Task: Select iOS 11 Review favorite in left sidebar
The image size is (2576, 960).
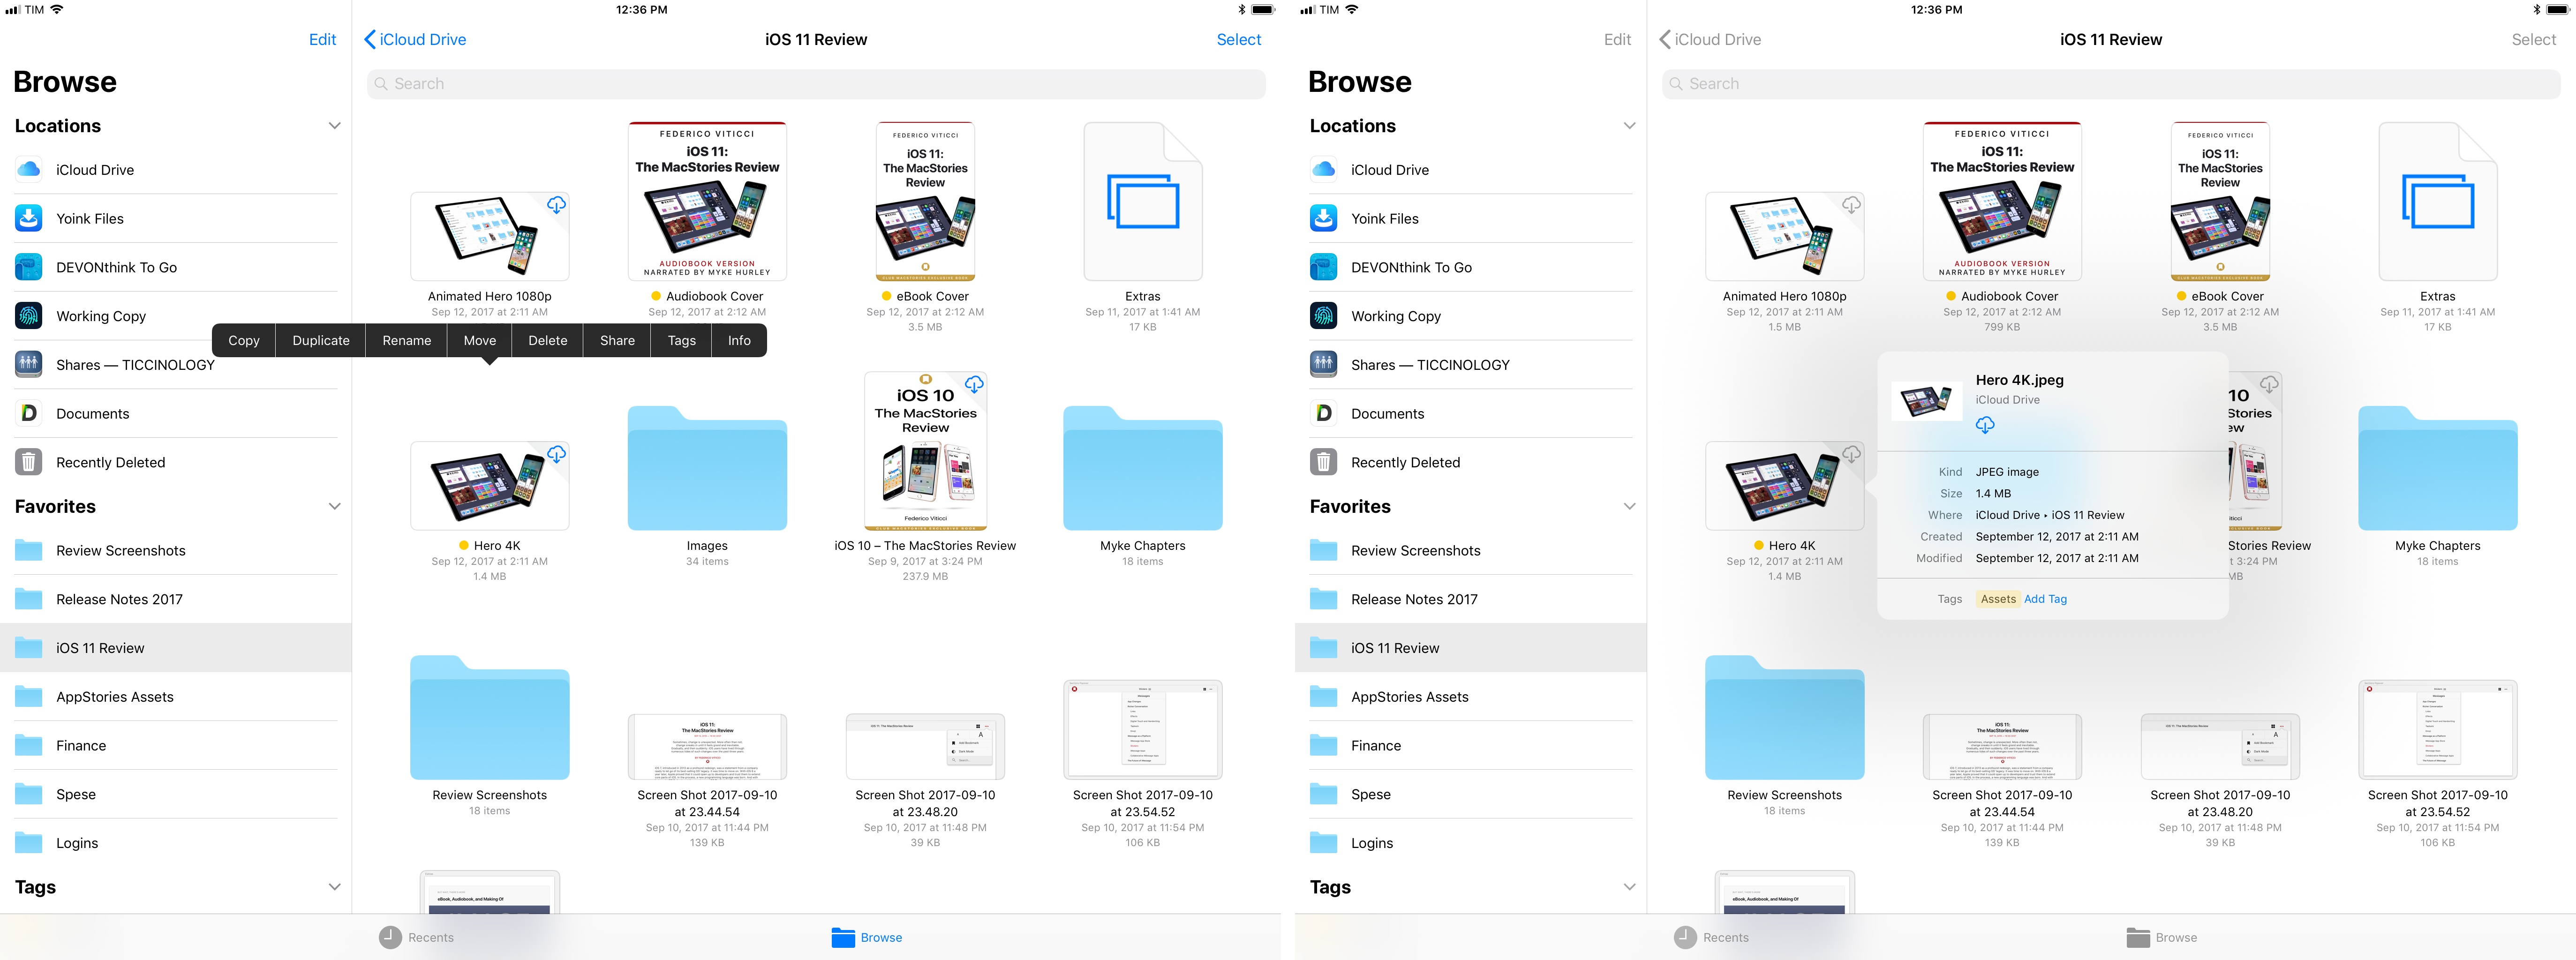Action: pyautogui.click(x=176, y=648)
